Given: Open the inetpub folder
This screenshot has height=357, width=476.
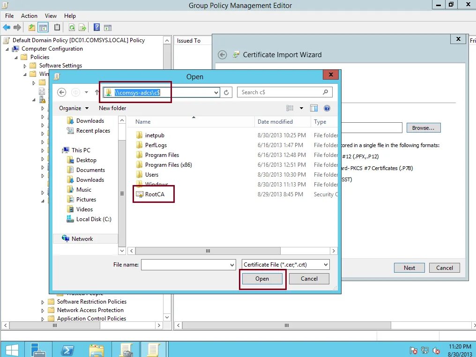Looking at the screenshot, I should 154,135.
